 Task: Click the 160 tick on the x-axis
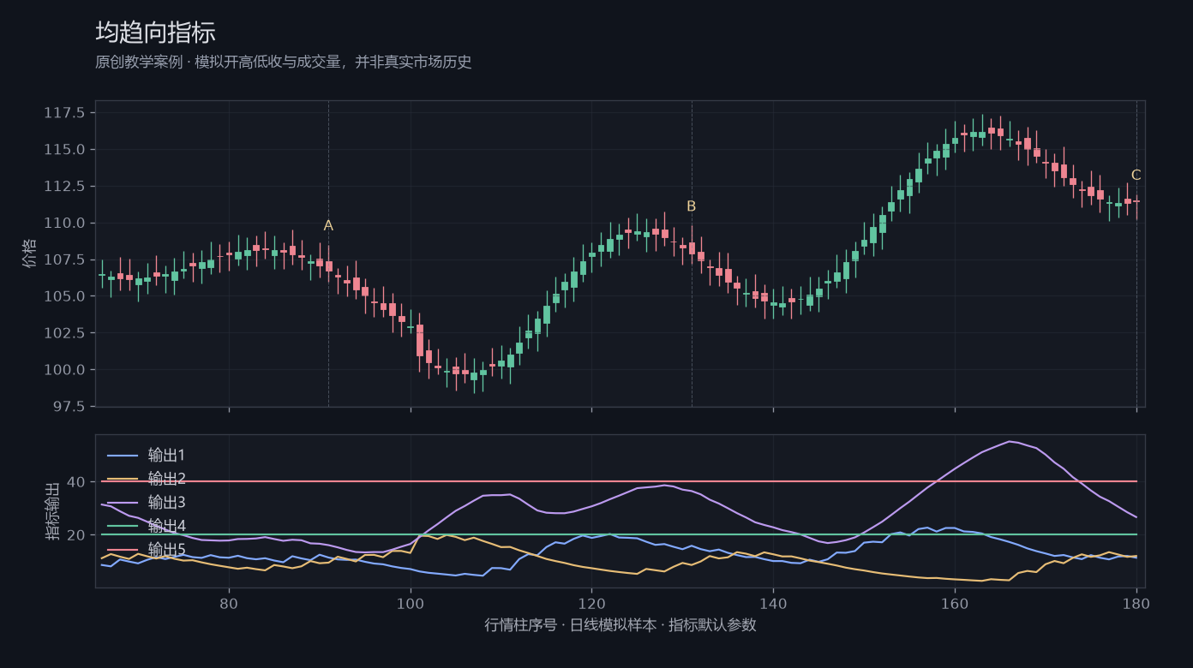pyautogui.click(x=955, y=602)
